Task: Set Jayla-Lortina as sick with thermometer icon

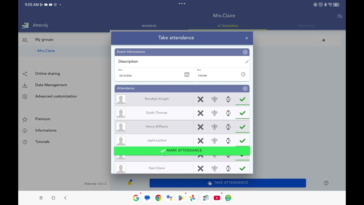Action: 214,141
